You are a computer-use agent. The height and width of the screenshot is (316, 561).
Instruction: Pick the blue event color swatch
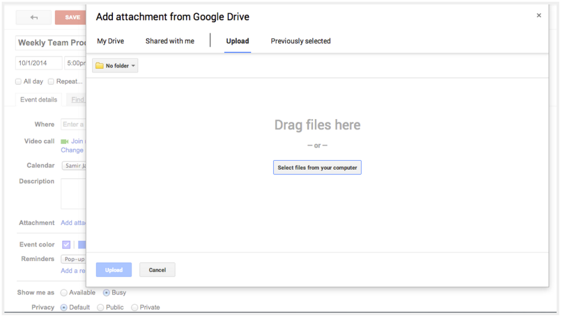(x=82, y=245)
